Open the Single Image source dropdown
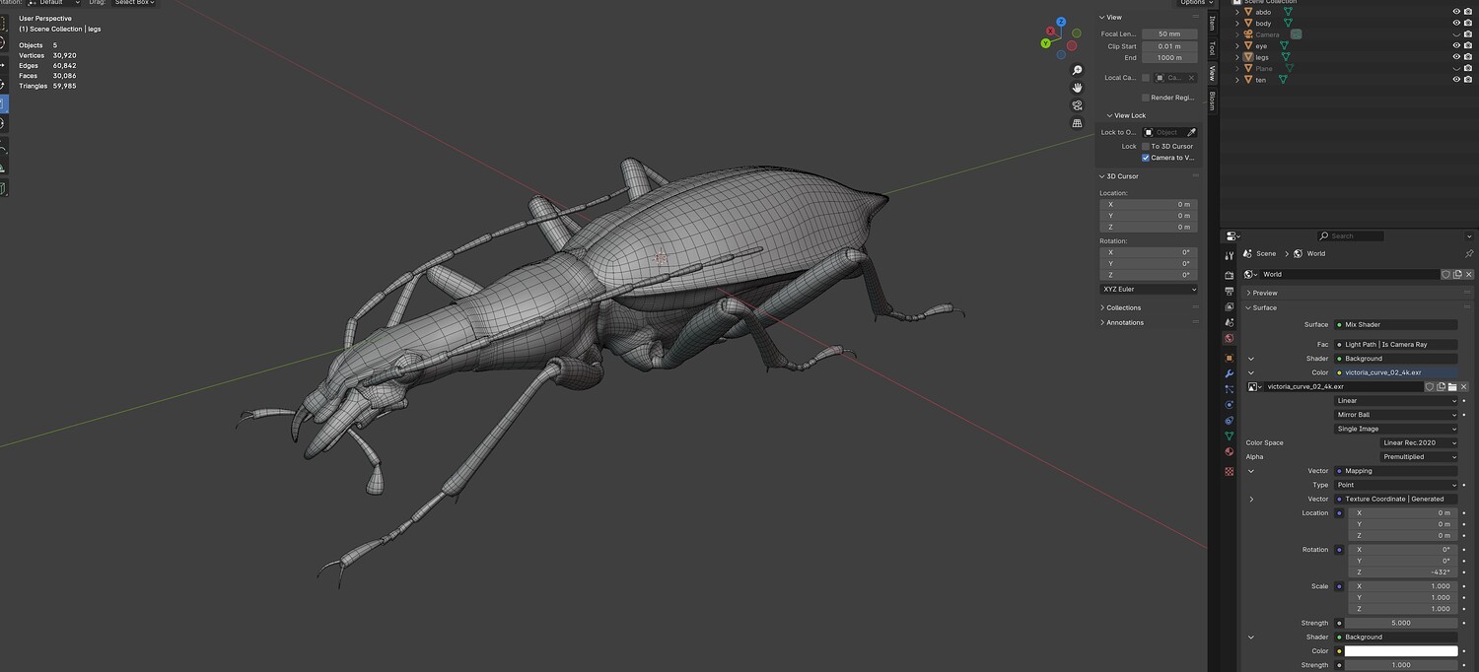Viewport: 1479px width, 672px height. tap(1395, 429)
